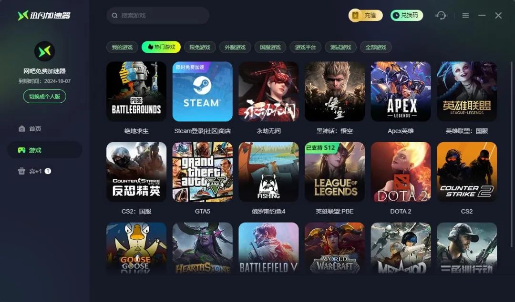The image size is (515, 302).
Task: Select the PUBG Battlegrounds game tile
Action: tap(136, 91)
